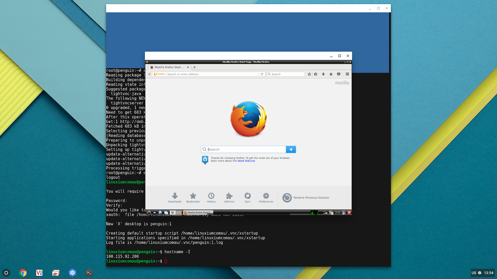Image resolution: width=497 pixels, height=279 pixels.
Task: Launch the web browser globe in VNC panel
Action: pyautogui.click(x=160, y=213)
